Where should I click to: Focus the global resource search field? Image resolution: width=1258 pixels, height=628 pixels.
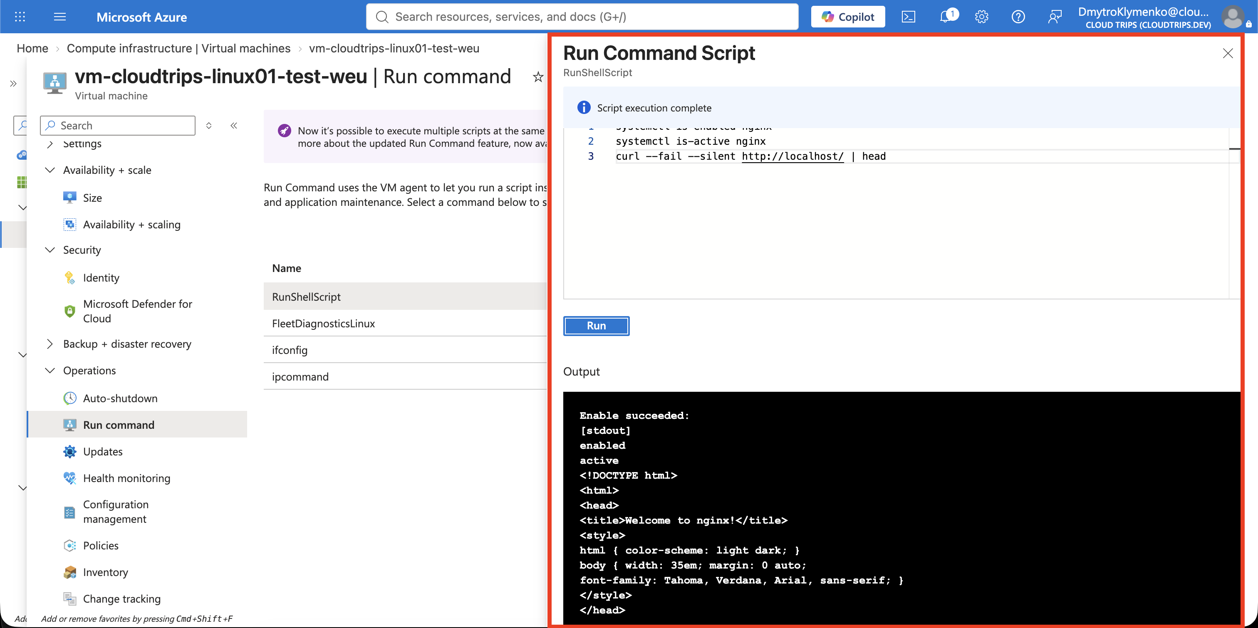pyautogui.click(x=582, y=17)
